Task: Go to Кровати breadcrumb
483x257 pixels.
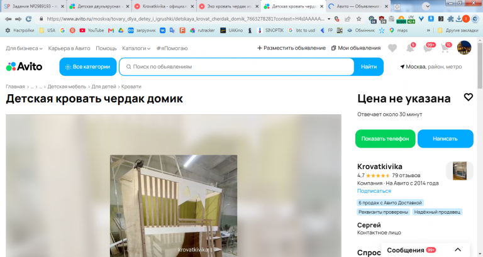Action: pyautogui.click(x=131, y=87)
